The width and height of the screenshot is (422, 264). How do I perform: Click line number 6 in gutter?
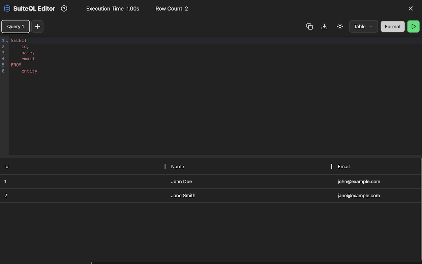pos(3,71)
